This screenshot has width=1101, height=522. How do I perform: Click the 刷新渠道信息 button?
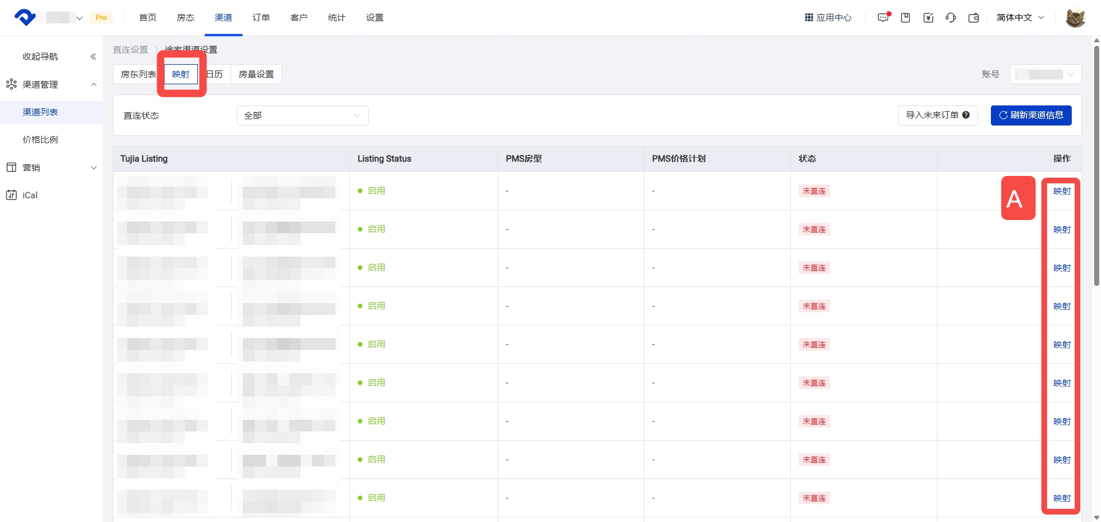pyautogui.click(x=1031, y=115)
